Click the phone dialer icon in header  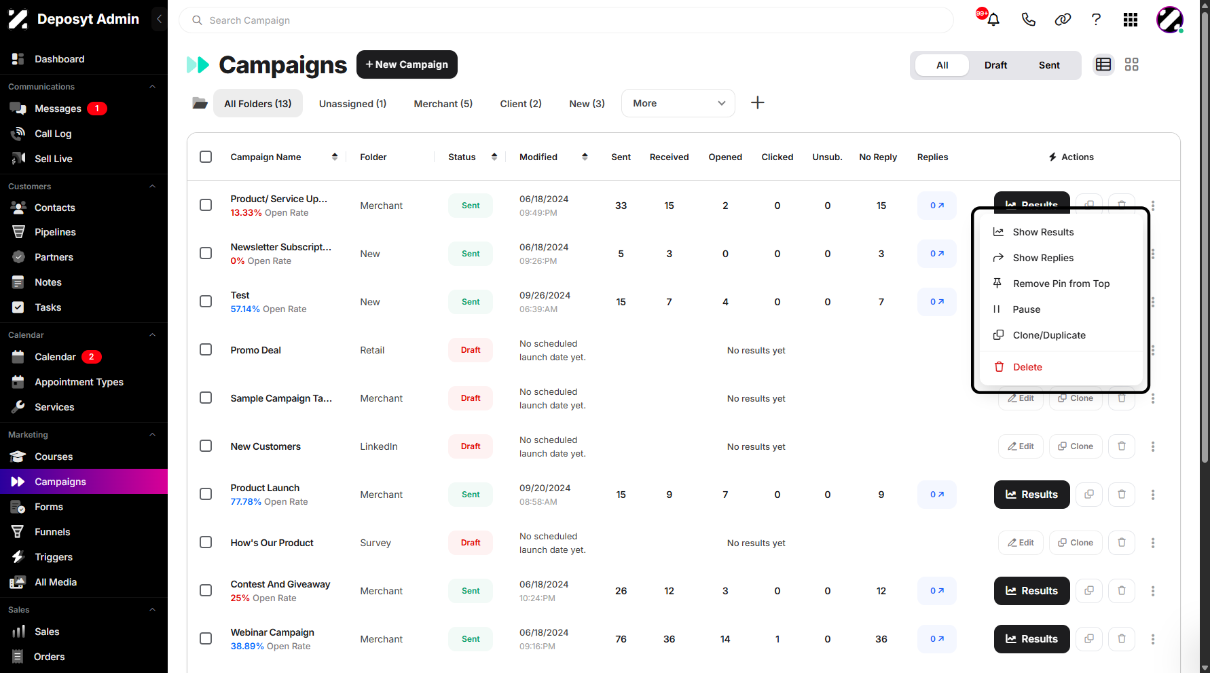pos(1028,20)
